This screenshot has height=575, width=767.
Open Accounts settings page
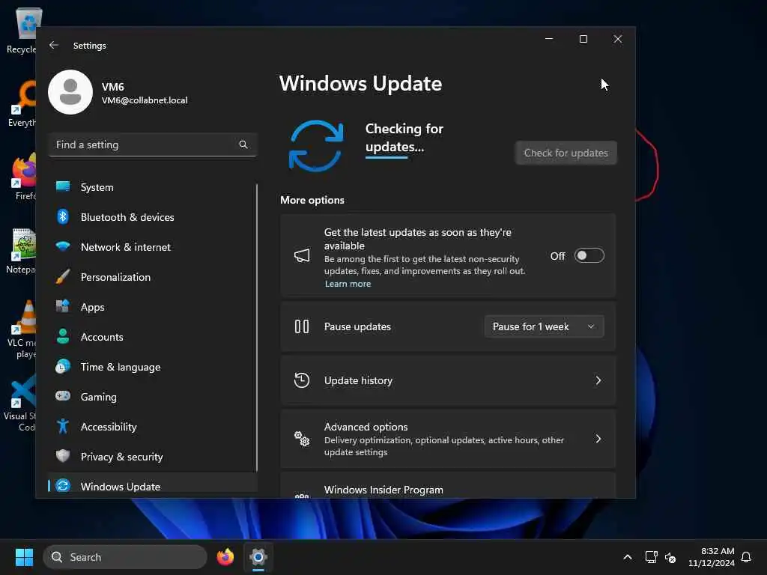153,336
